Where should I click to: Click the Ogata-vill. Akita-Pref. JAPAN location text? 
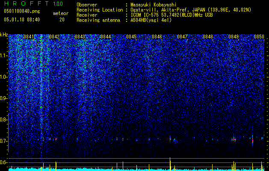(x=191, y=10)
